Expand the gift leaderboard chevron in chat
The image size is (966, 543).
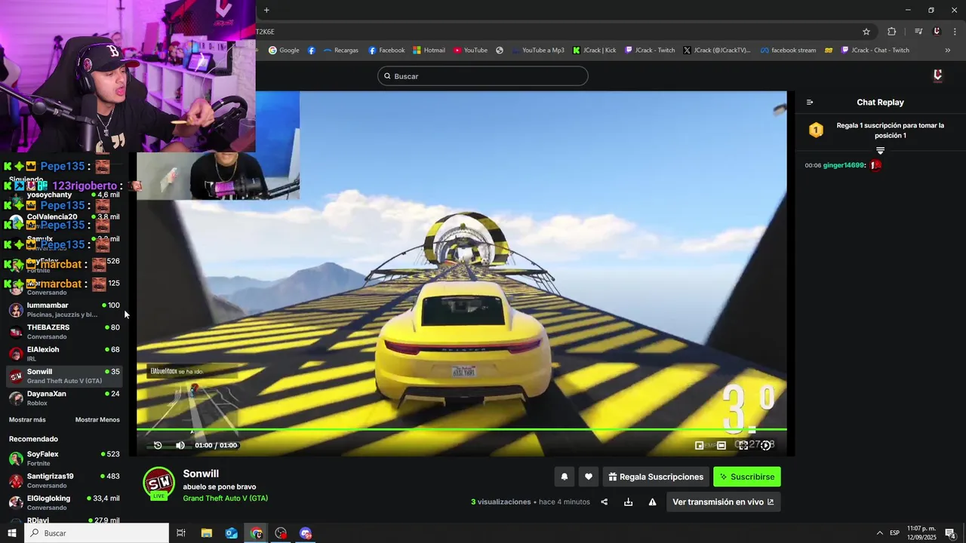(880, 151)
